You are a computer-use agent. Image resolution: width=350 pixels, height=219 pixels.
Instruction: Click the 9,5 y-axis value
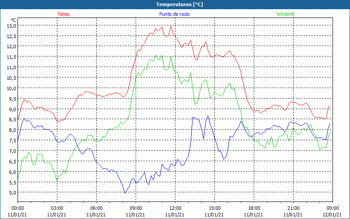pyautogui.click(x=13, y=99)
